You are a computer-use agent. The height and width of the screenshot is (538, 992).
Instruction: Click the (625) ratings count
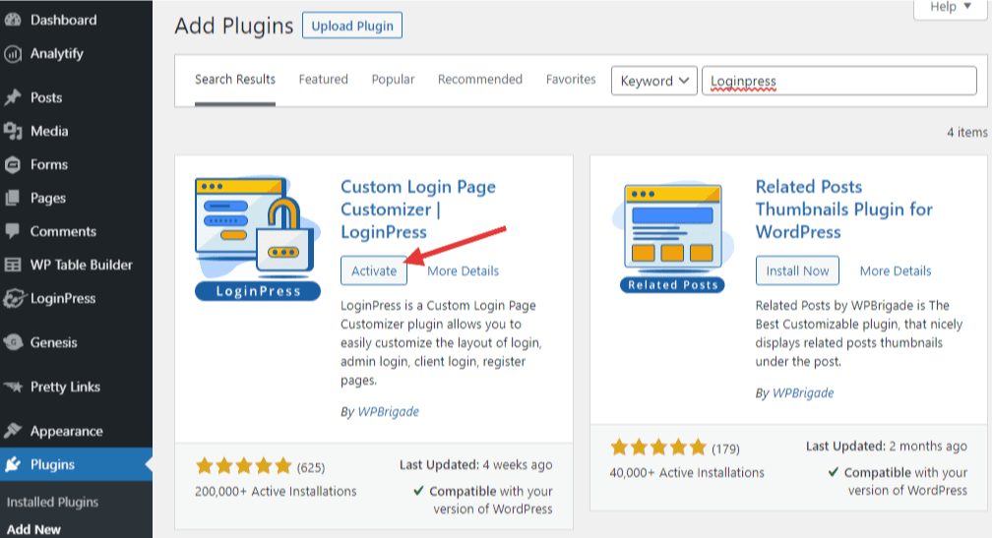click(x=311, y=467)
